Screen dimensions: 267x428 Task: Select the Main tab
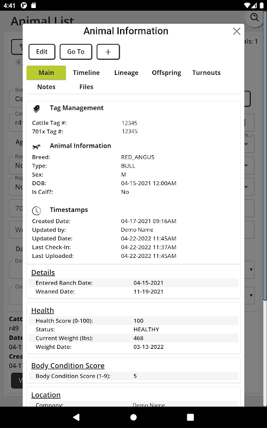click(x=46, y=73)
